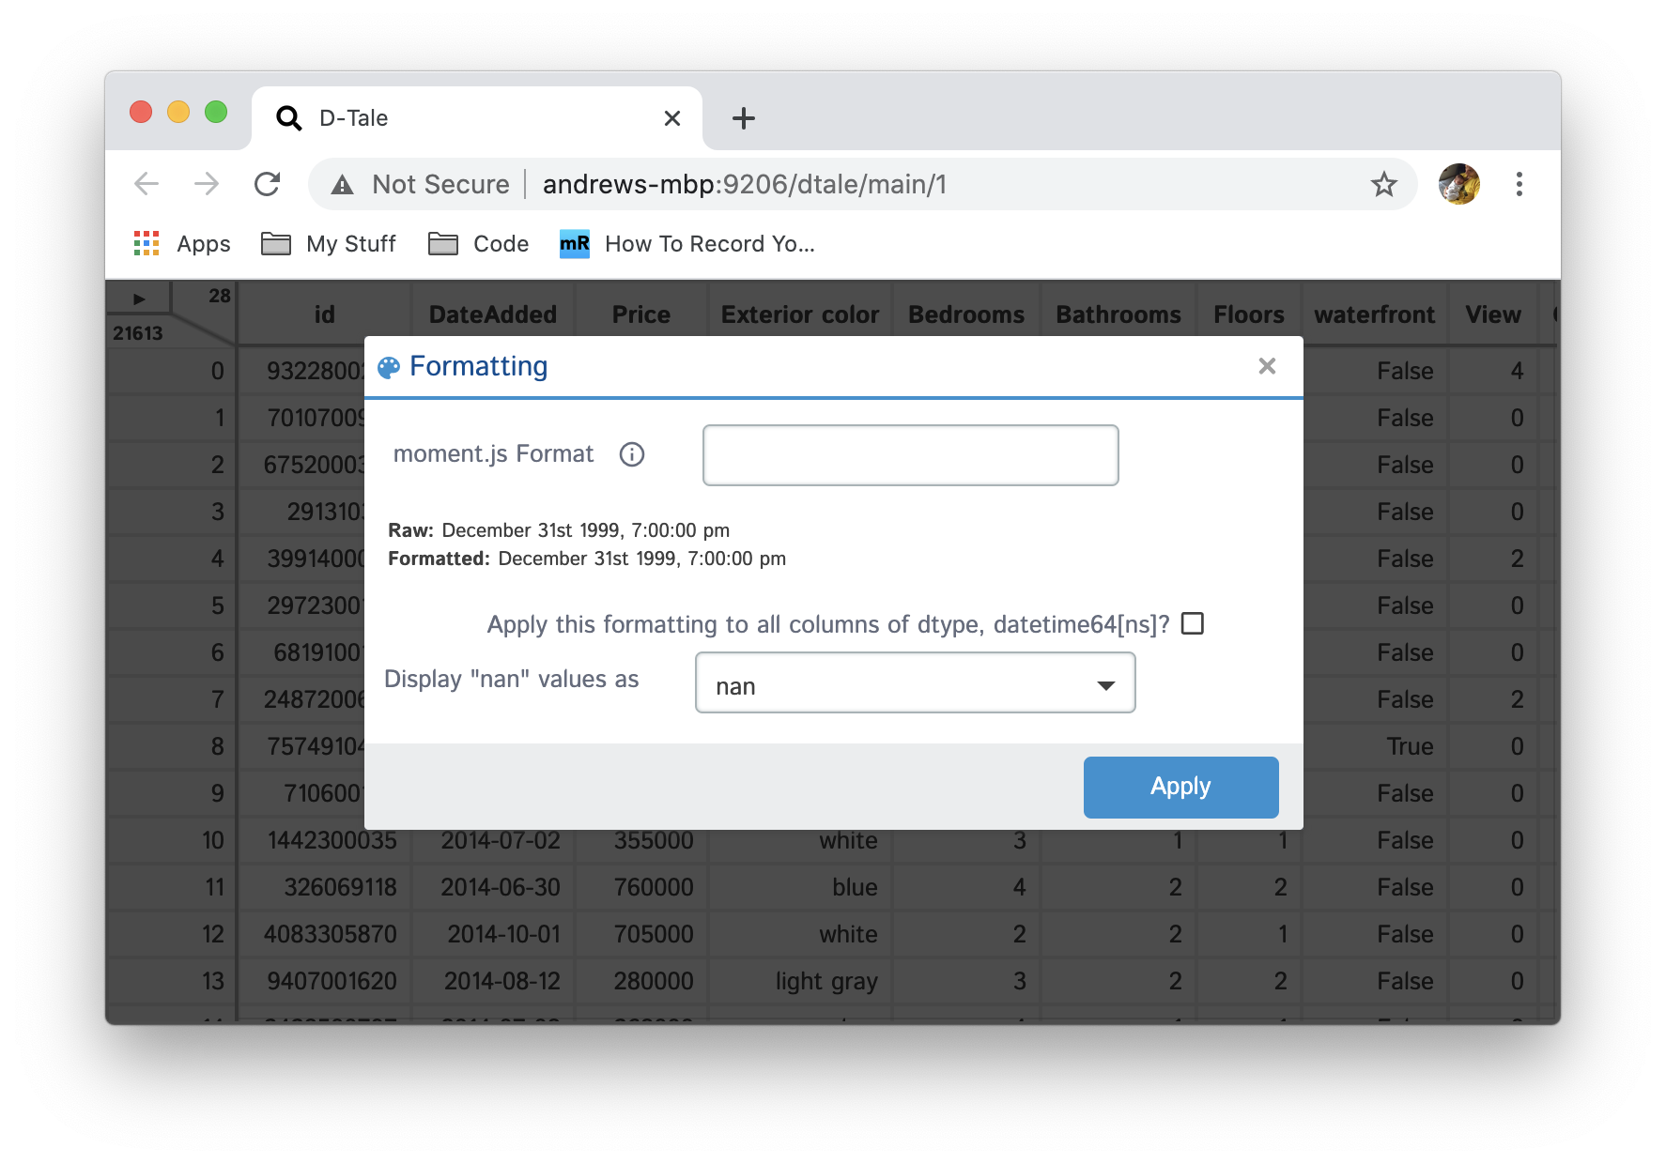The height and width of the screenshot is (1164, 1666).
Task: Click the mR bookmark favicon
Action: coord(574,244)
